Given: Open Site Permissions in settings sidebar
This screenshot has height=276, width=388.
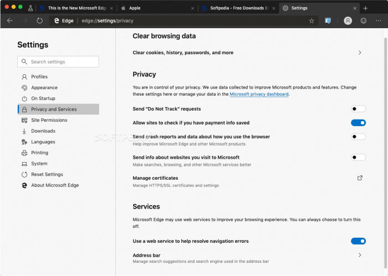Looking at the screenshot, I should [49, 120].
